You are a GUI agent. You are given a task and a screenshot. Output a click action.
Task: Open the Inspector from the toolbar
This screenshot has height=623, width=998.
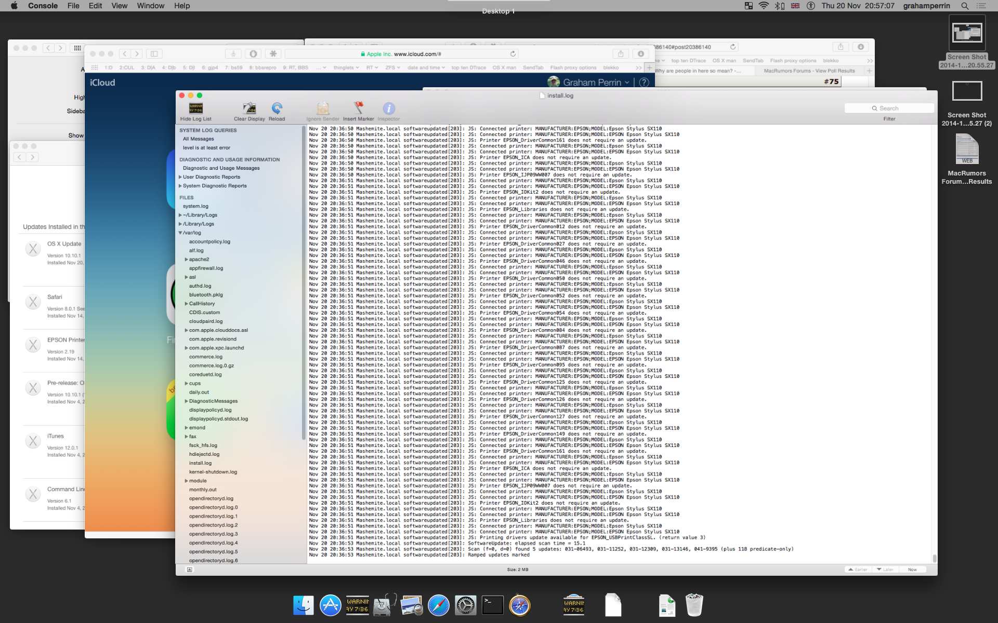click(x=389, y=109)
